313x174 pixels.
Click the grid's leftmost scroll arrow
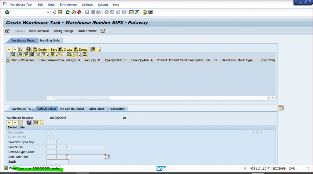pos(49,98)
